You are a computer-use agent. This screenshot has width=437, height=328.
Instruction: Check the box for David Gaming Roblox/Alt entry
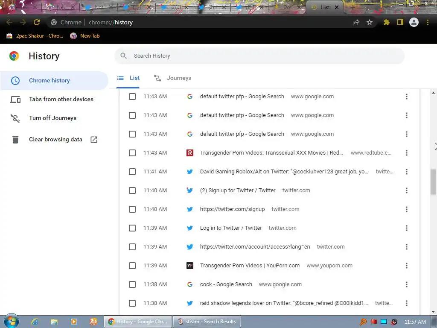132,172
